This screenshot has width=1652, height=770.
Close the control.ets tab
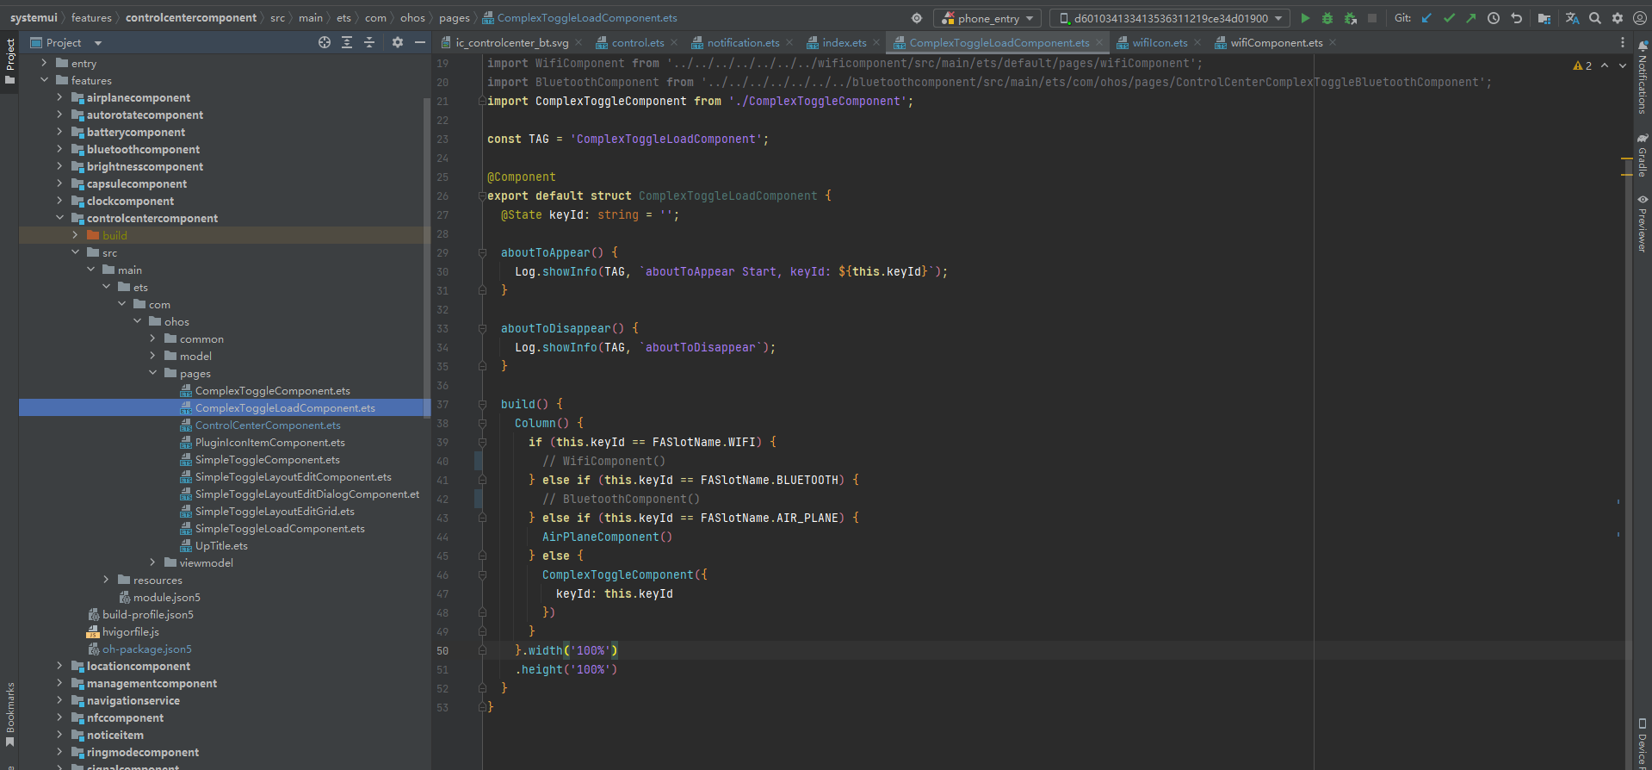[674, 42]
